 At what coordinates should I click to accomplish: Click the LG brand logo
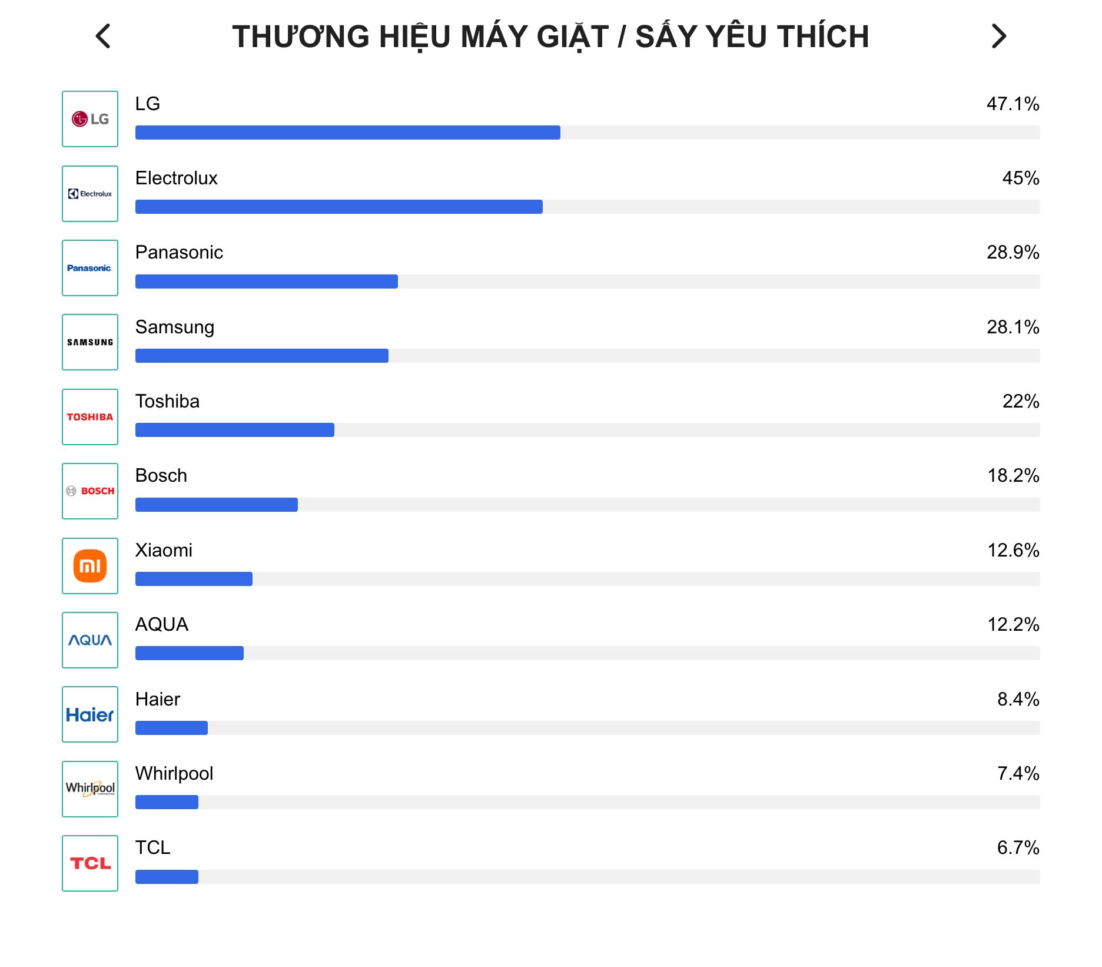click(89, 119)
